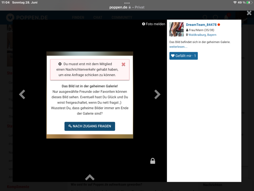Open DreamTeam_84478 profile picture thumbnail

[177, 29]
